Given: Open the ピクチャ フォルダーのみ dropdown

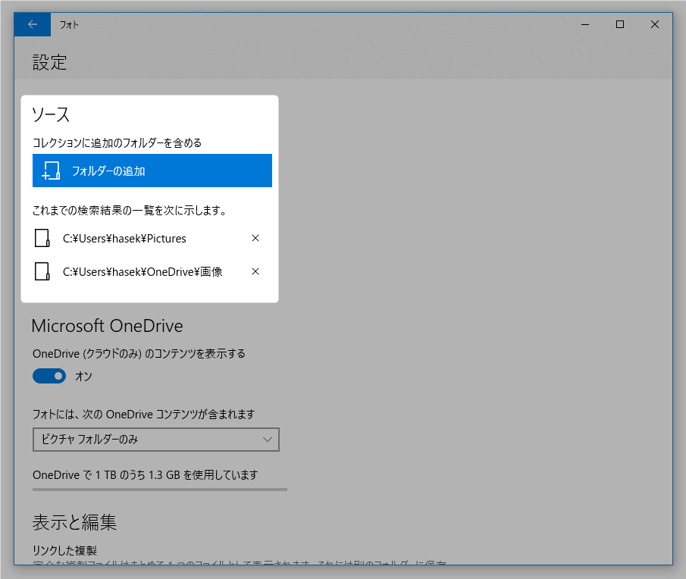Looking at the screenshot, I should (x=155, y=440).
